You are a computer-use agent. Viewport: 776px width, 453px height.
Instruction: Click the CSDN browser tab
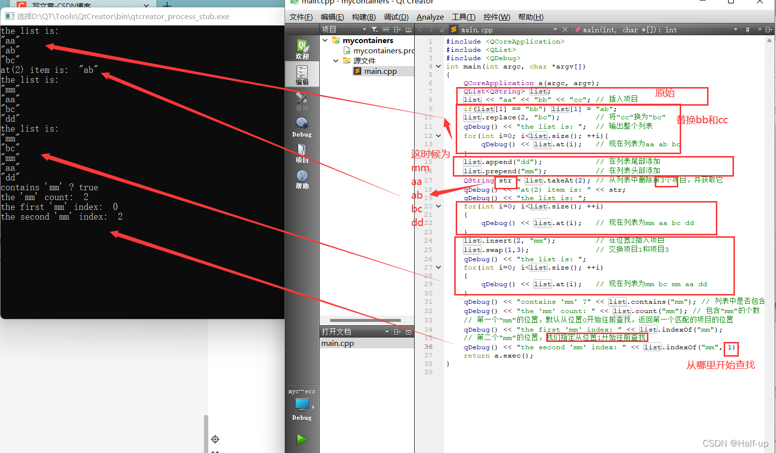click(81, 4)
